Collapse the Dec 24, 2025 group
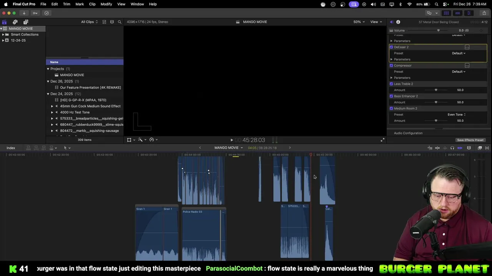Image resolution: width=492 pixels, height=276 pixels. [48, 94]
